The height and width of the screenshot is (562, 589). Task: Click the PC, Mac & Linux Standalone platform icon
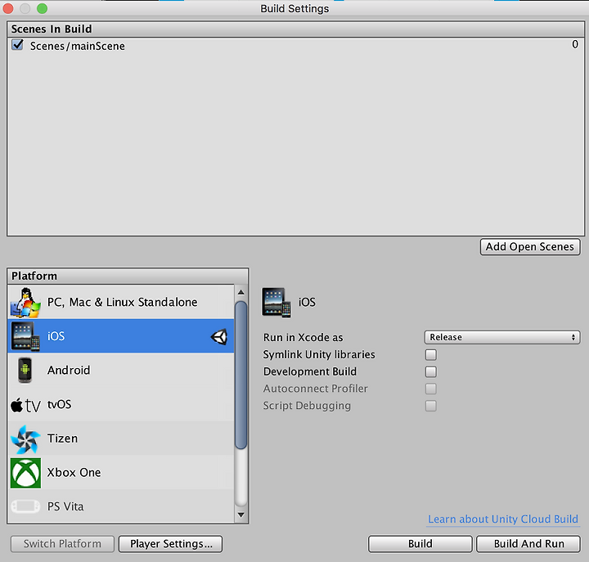click(x=25, y=303)
